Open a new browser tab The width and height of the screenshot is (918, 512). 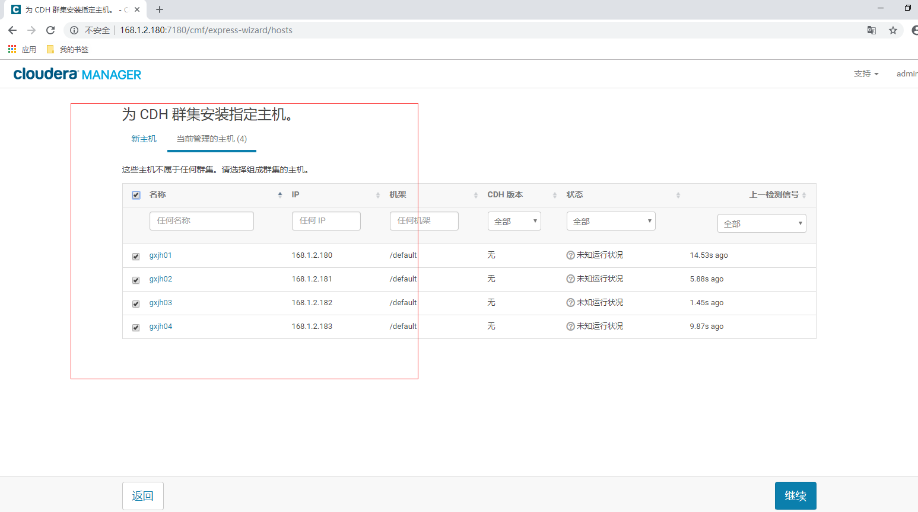tap(160, 9)
